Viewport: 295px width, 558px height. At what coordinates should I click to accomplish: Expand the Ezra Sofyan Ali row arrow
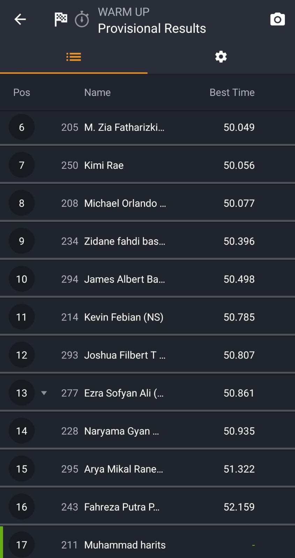pos(44,393)
